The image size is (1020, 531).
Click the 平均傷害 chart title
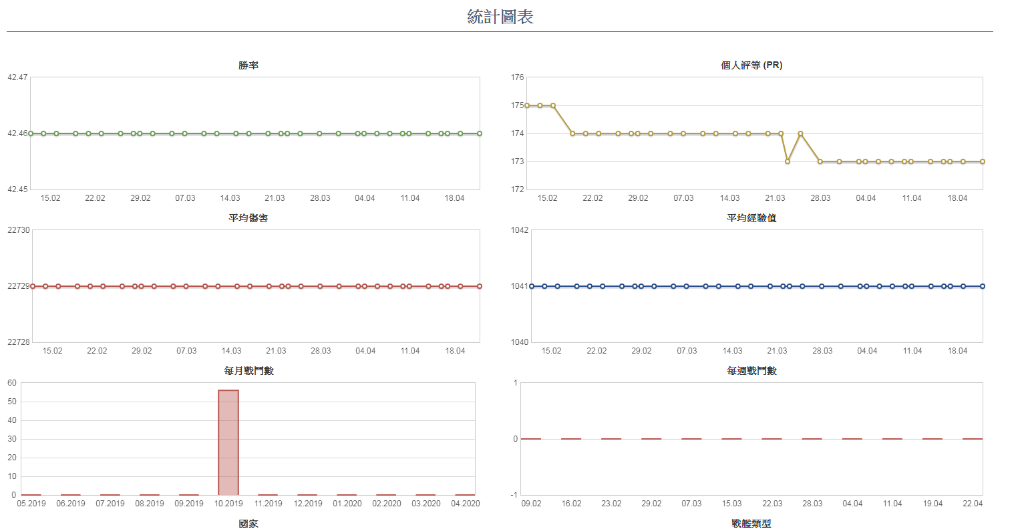tap(248, 218)
